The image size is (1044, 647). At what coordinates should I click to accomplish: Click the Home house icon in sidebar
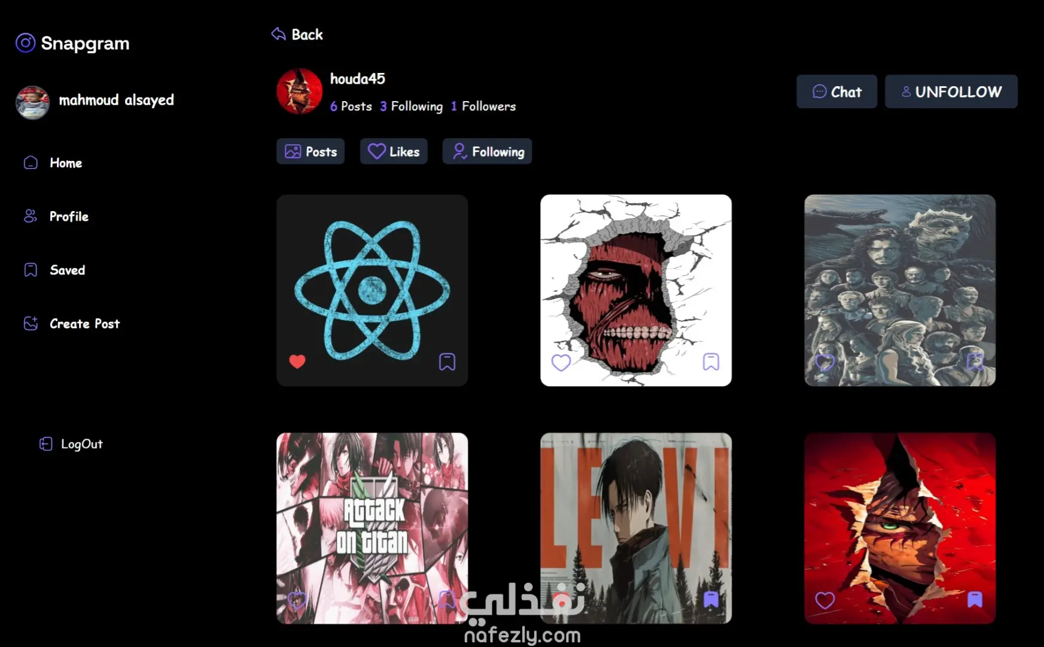(x=31, y=163)
